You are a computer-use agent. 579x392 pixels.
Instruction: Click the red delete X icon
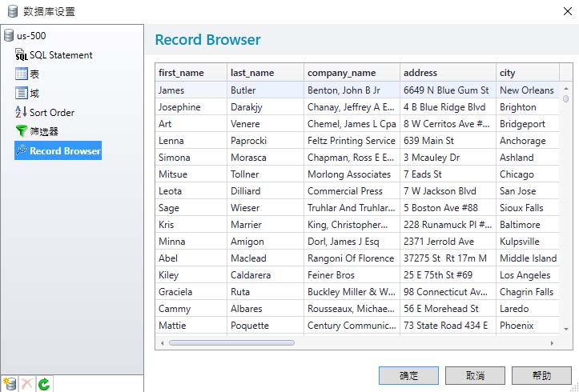pyautogui.click(x=27, y=384)
